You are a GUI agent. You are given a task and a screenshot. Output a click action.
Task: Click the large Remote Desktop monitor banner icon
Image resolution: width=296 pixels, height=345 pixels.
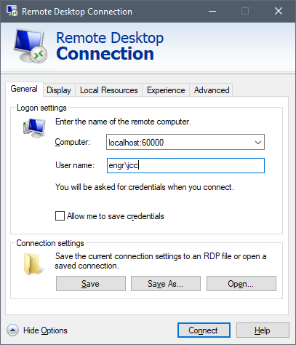point(30,46)
